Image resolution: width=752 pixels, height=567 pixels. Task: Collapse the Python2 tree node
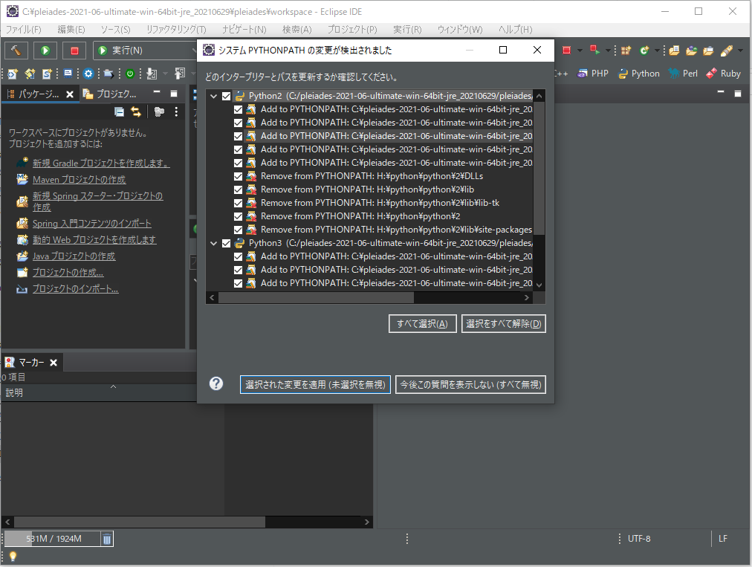[x=213, y=96]
